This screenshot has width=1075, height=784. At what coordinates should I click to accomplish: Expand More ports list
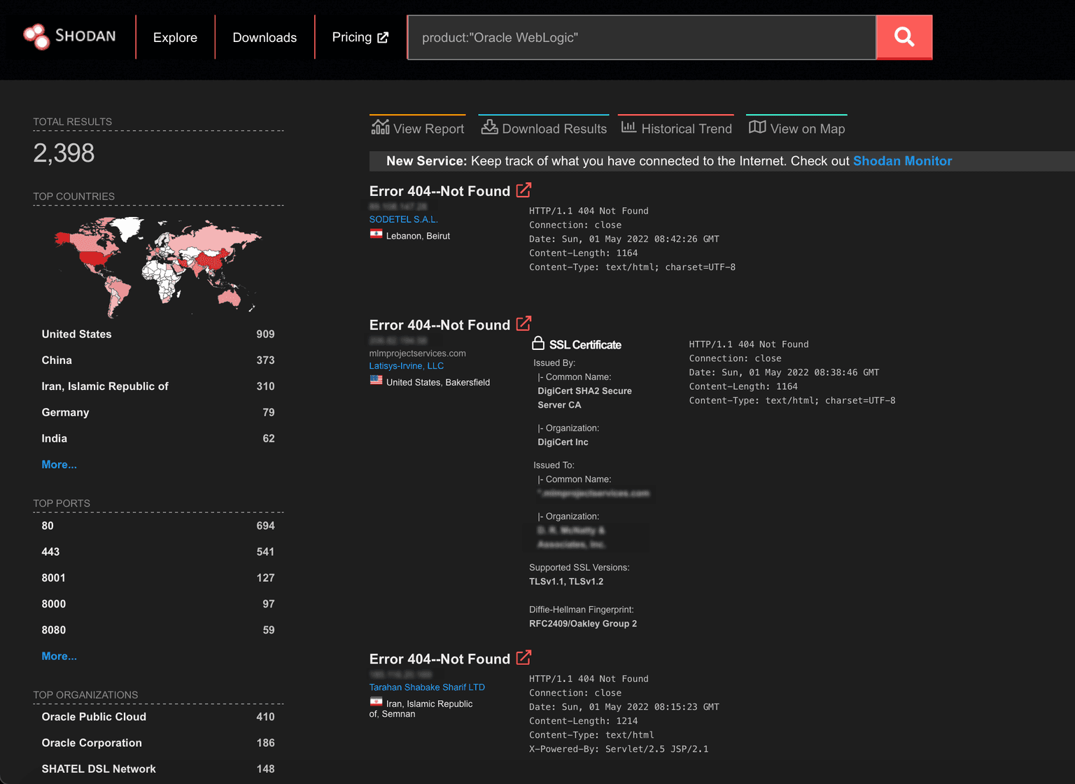pyautogui.click(x=59, y=656)
